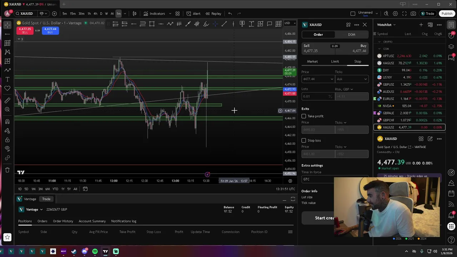Click the red SELL 4,477.35 button on chart
Screen dimensions: 457x257
pos(25,30)
